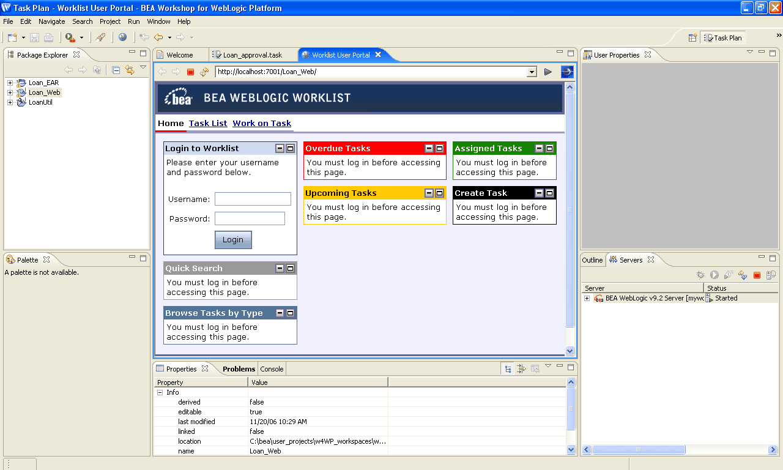This screenshot has width=783, height=470.
Task: Toggle Show Categories in Properties view
Action: [x=508, y=369]
